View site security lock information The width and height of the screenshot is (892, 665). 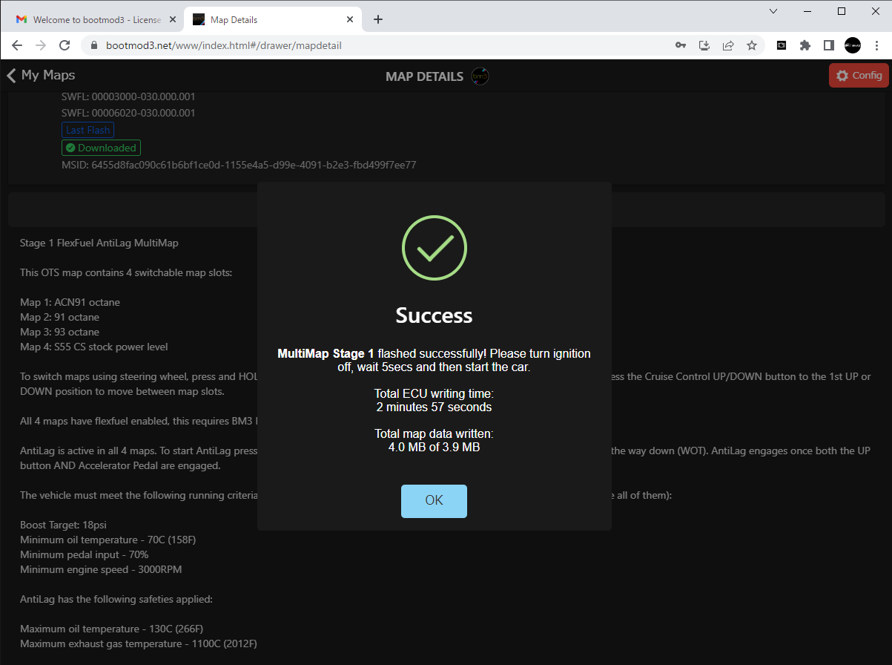tap(93, 45)
